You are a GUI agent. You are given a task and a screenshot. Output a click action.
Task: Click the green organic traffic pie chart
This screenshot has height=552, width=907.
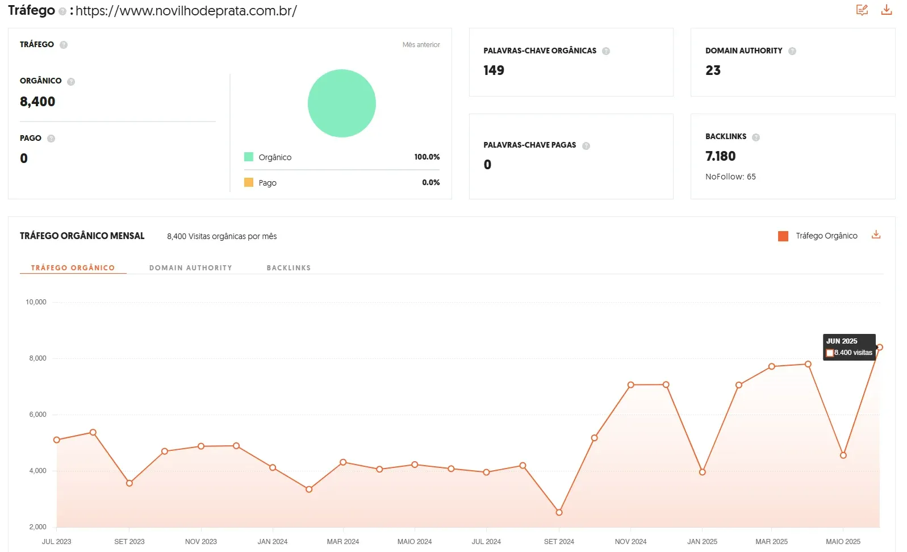click(341, 103)
